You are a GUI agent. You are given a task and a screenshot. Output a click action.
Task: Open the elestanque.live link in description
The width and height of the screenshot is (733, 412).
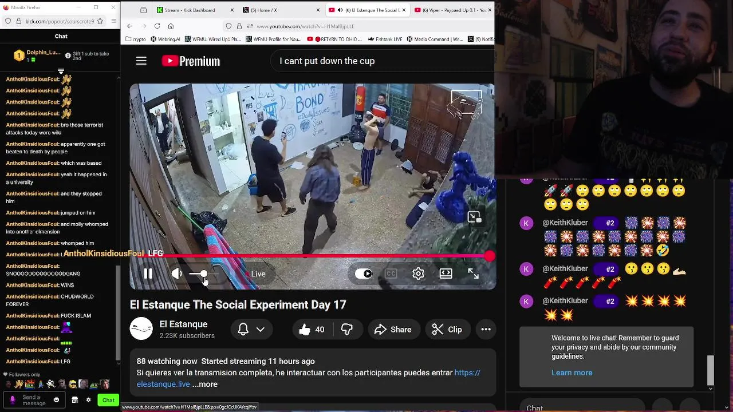pos(308,378)
